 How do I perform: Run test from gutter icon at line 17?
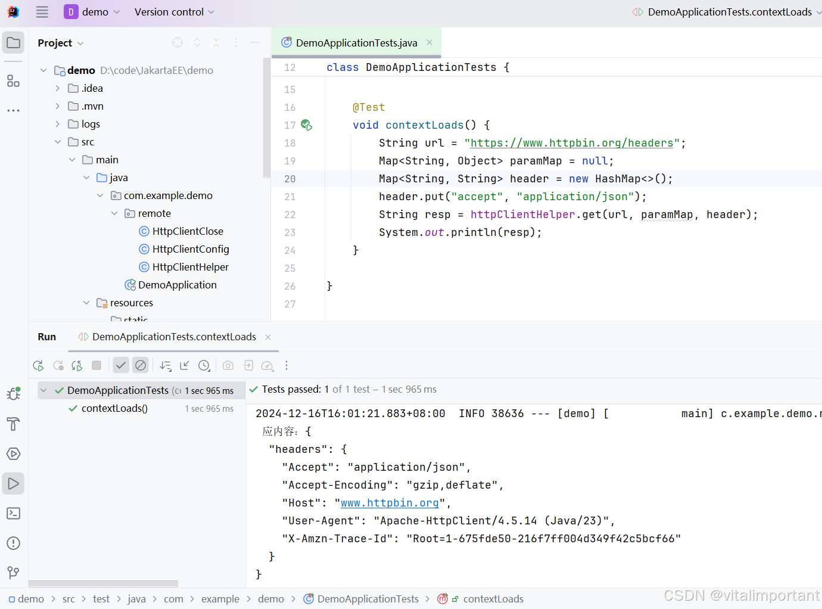[306, 125]
